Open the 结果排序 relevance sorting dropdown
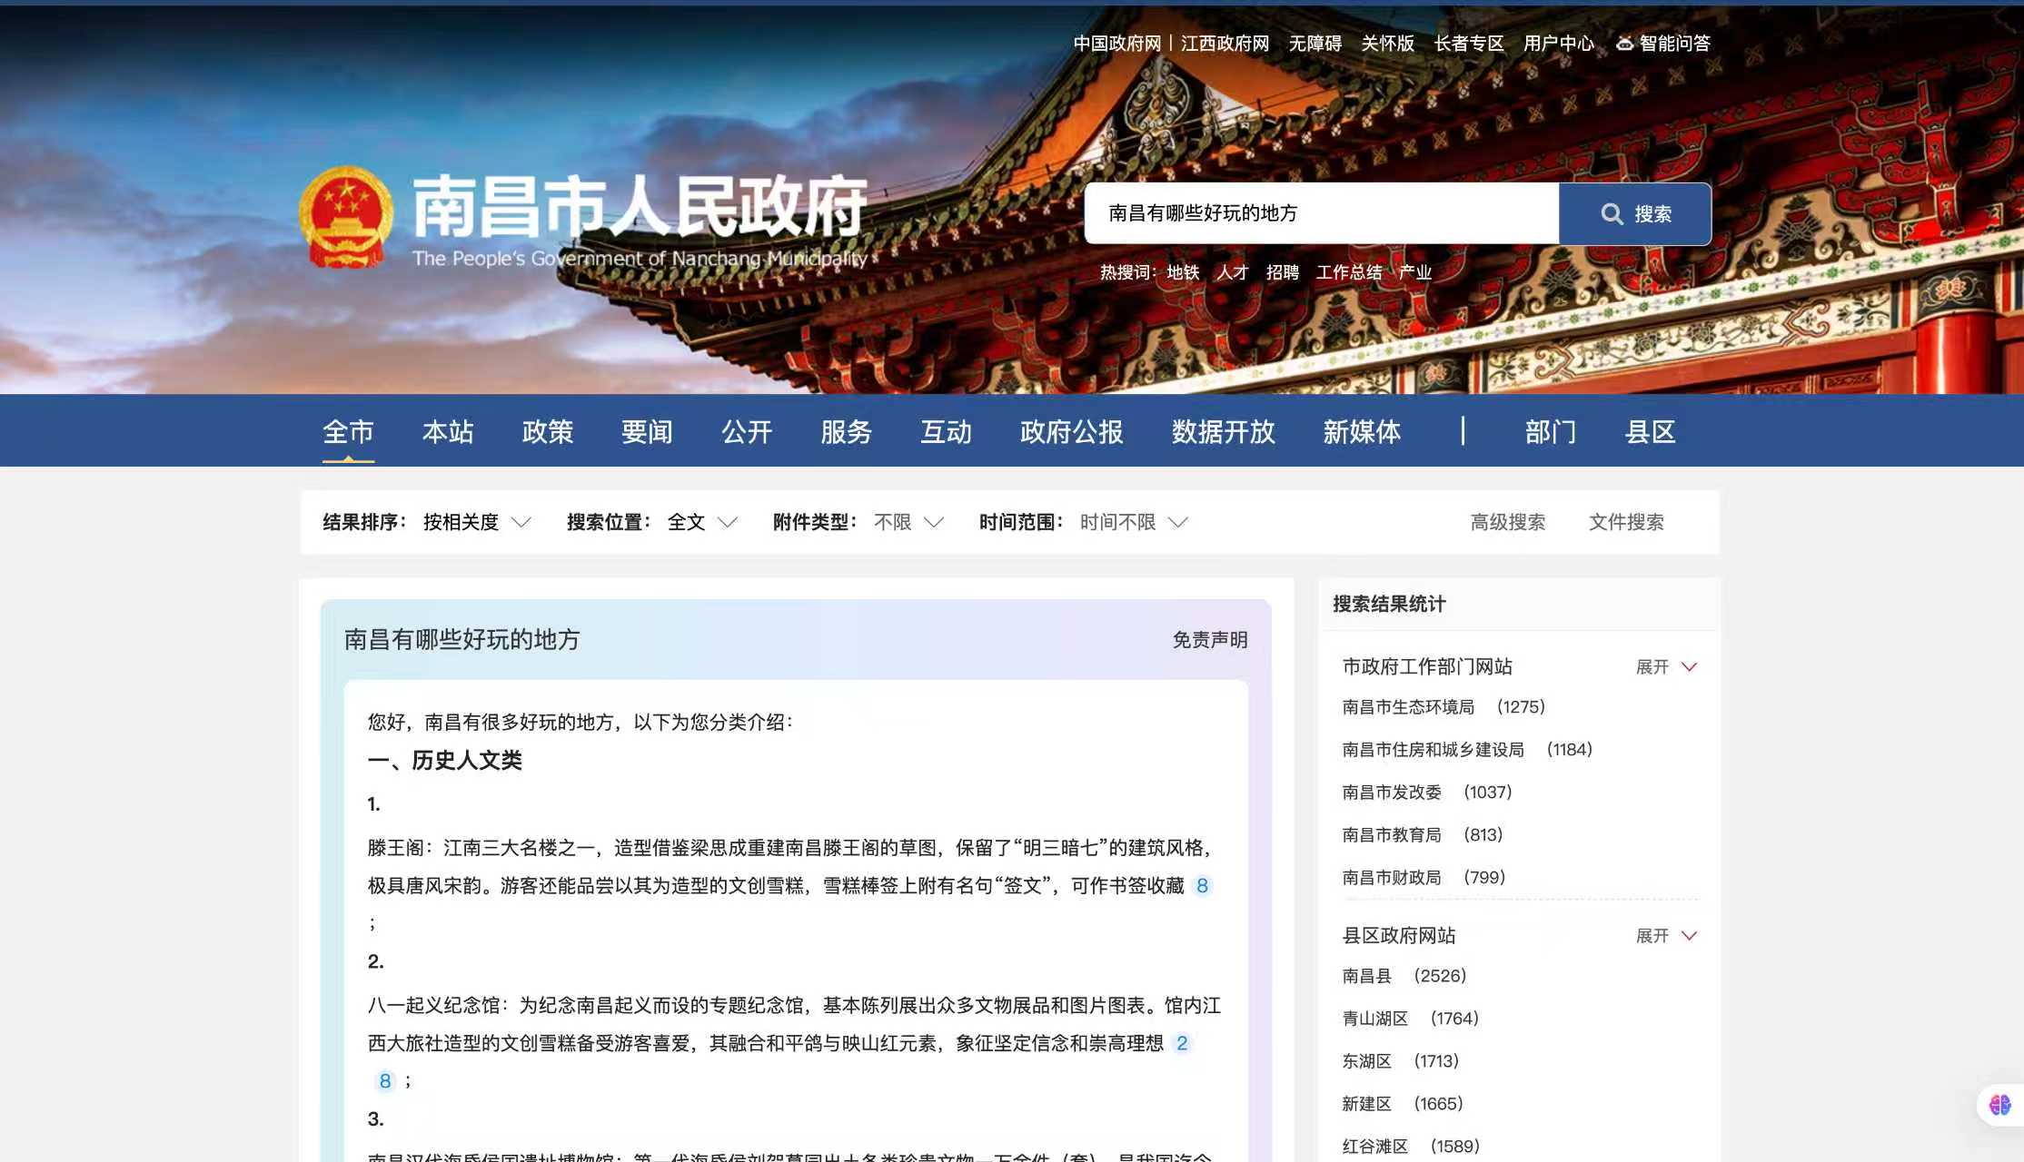The width and height of the screenshot is (2024, 1162). (476, 522)
